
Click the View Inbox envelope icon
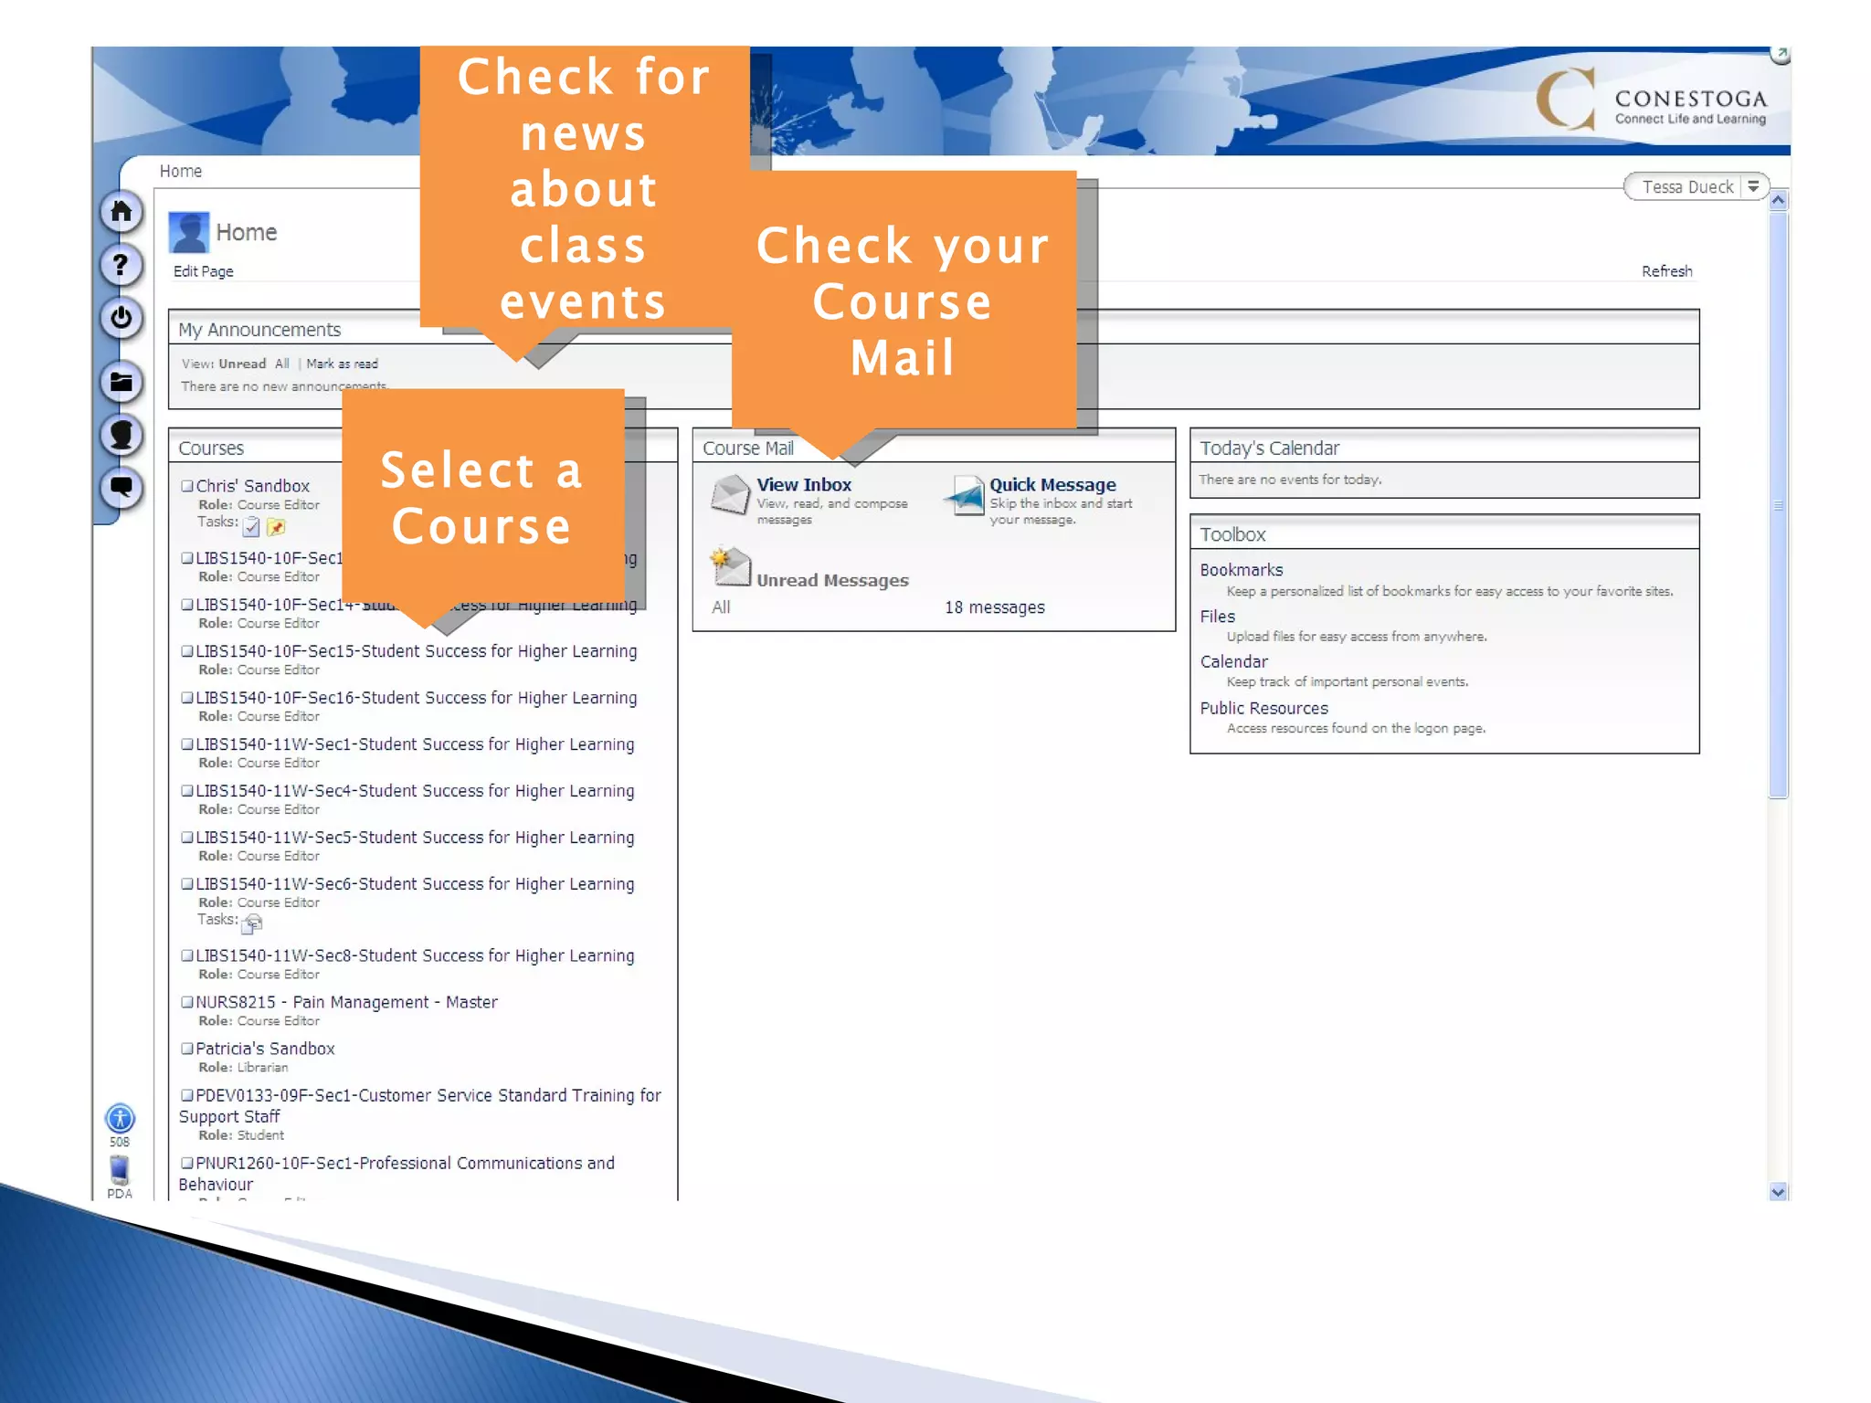point(731,494)
